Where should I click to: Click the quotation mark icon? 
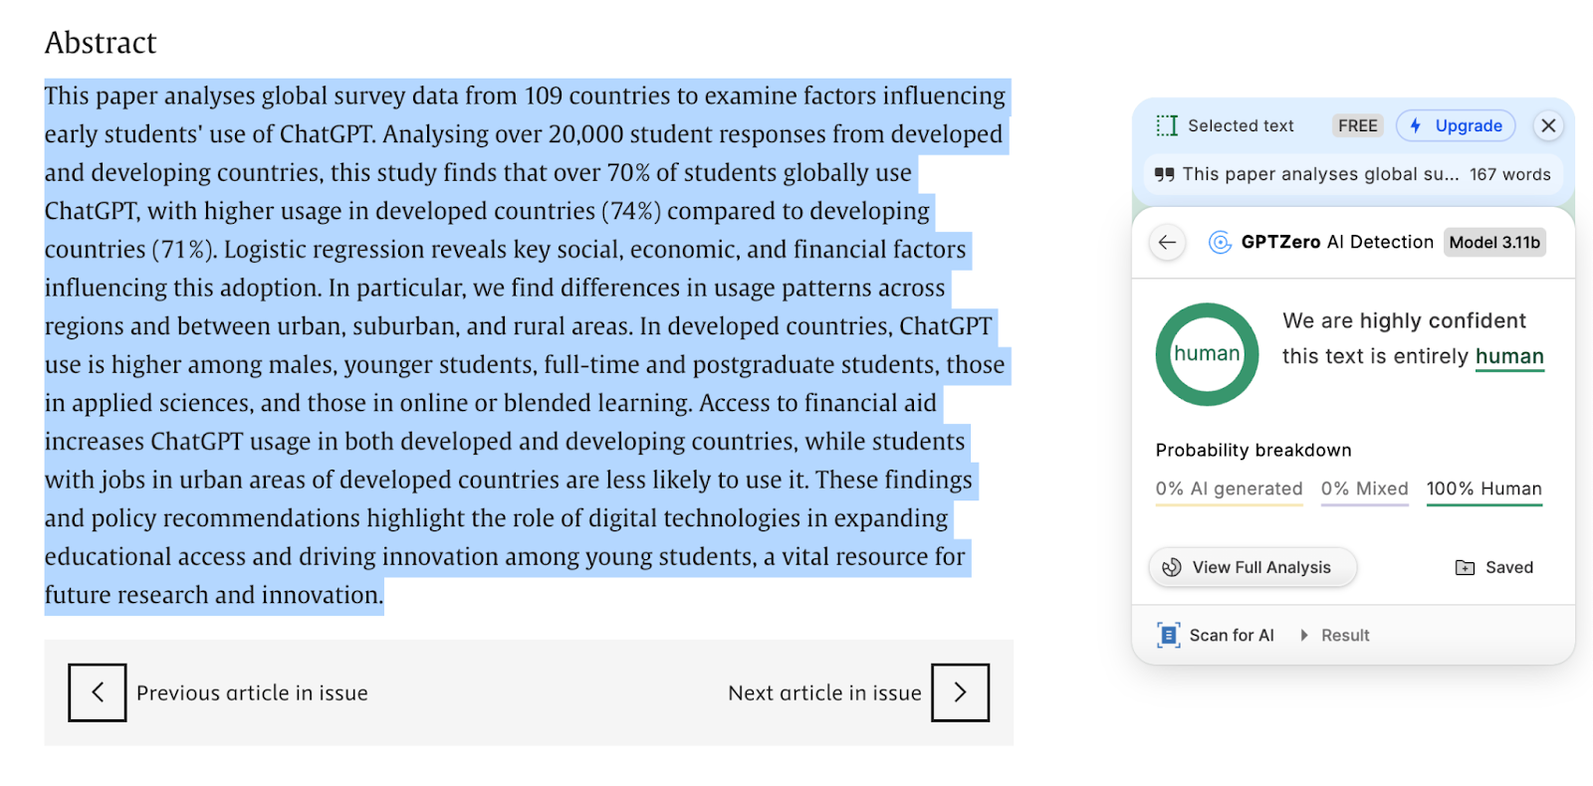(1164, 175)
